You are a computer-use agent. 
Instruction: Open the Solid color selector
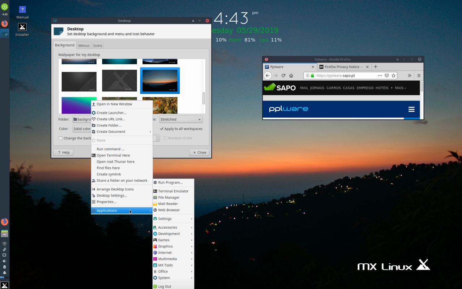82,128
